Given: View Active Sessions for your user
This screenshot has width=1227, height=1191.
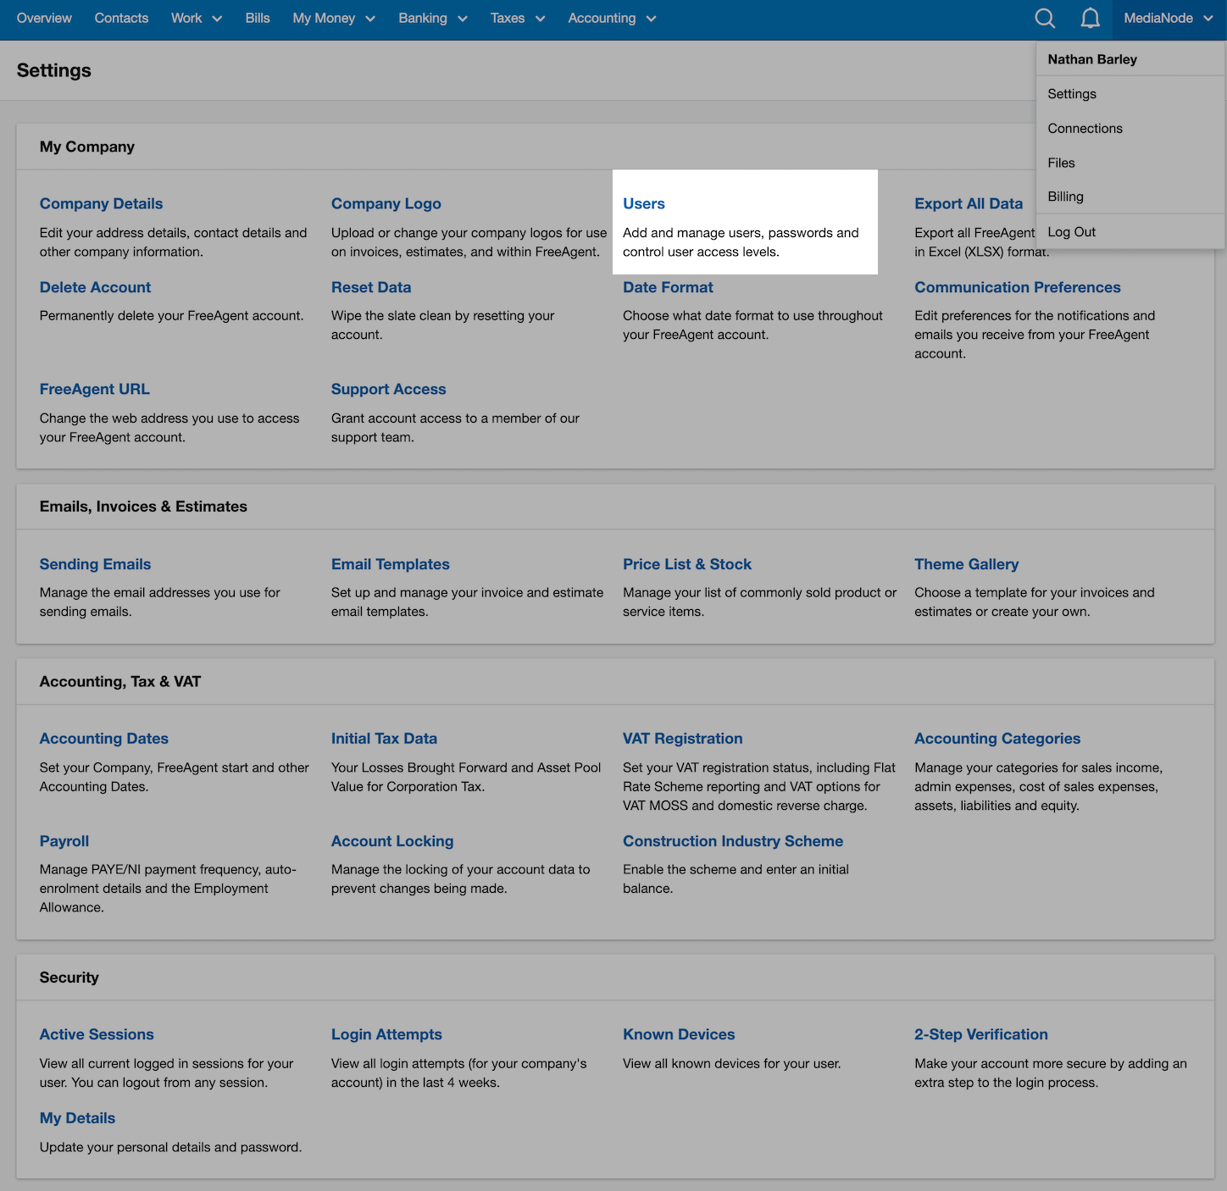Looking at the screenshot, I should pos(97,1034).
